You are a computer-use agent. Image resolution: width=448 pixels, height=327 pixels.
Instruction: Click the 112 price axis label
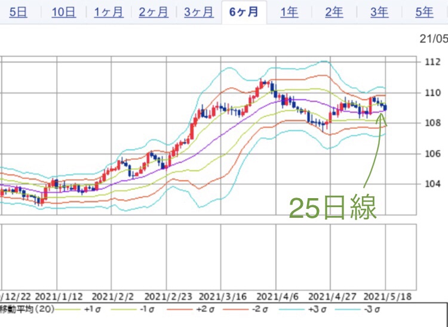pos(432,62)
